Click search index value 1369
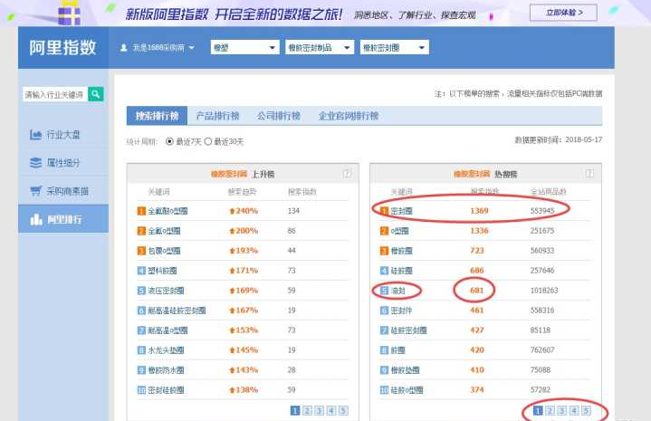This screenshot has width=651, height=421. [479, 211]
